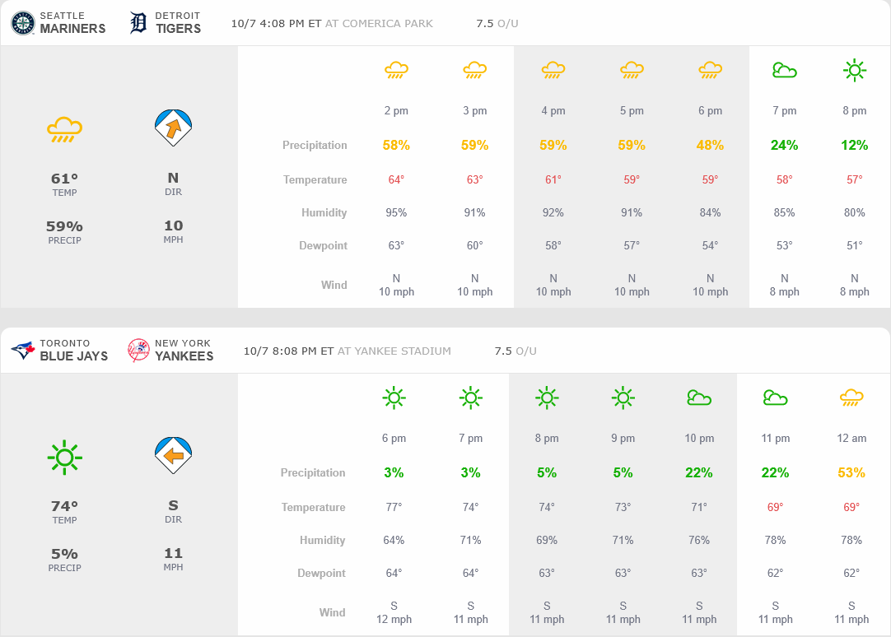Click the 12 am rain icon at Yankee Stadium

click(851, 398)
